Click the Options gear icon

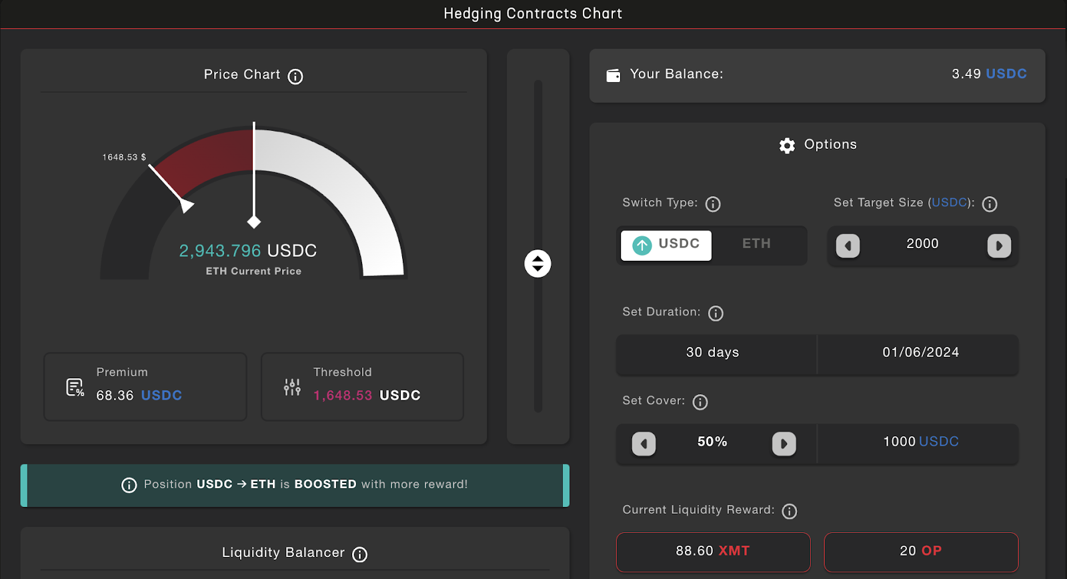tap(787, 145)
